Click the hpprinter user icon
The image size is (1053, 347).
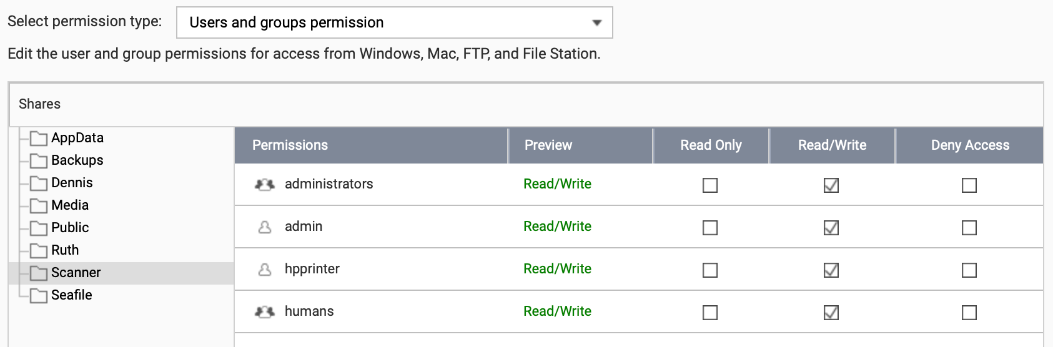[x=265, y=269]
